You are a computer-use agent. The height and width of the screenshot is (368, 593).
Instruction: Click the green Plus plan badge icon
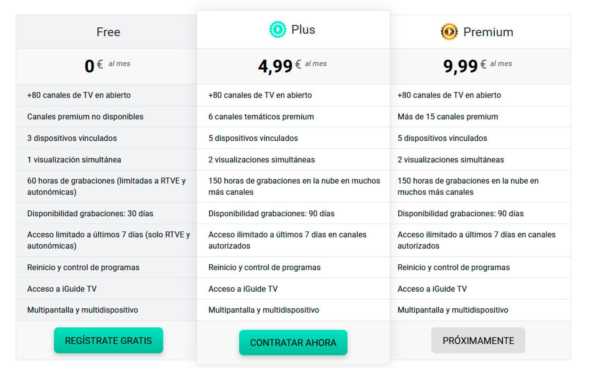278,30
